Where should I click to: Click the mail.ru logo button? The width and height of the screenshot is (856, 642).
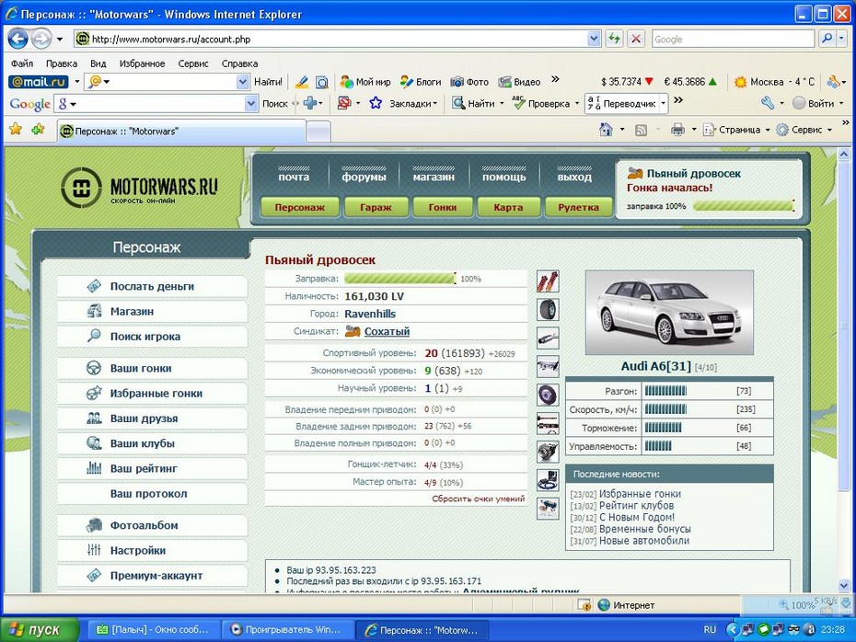pyautogui.click(x=39, y=82)
